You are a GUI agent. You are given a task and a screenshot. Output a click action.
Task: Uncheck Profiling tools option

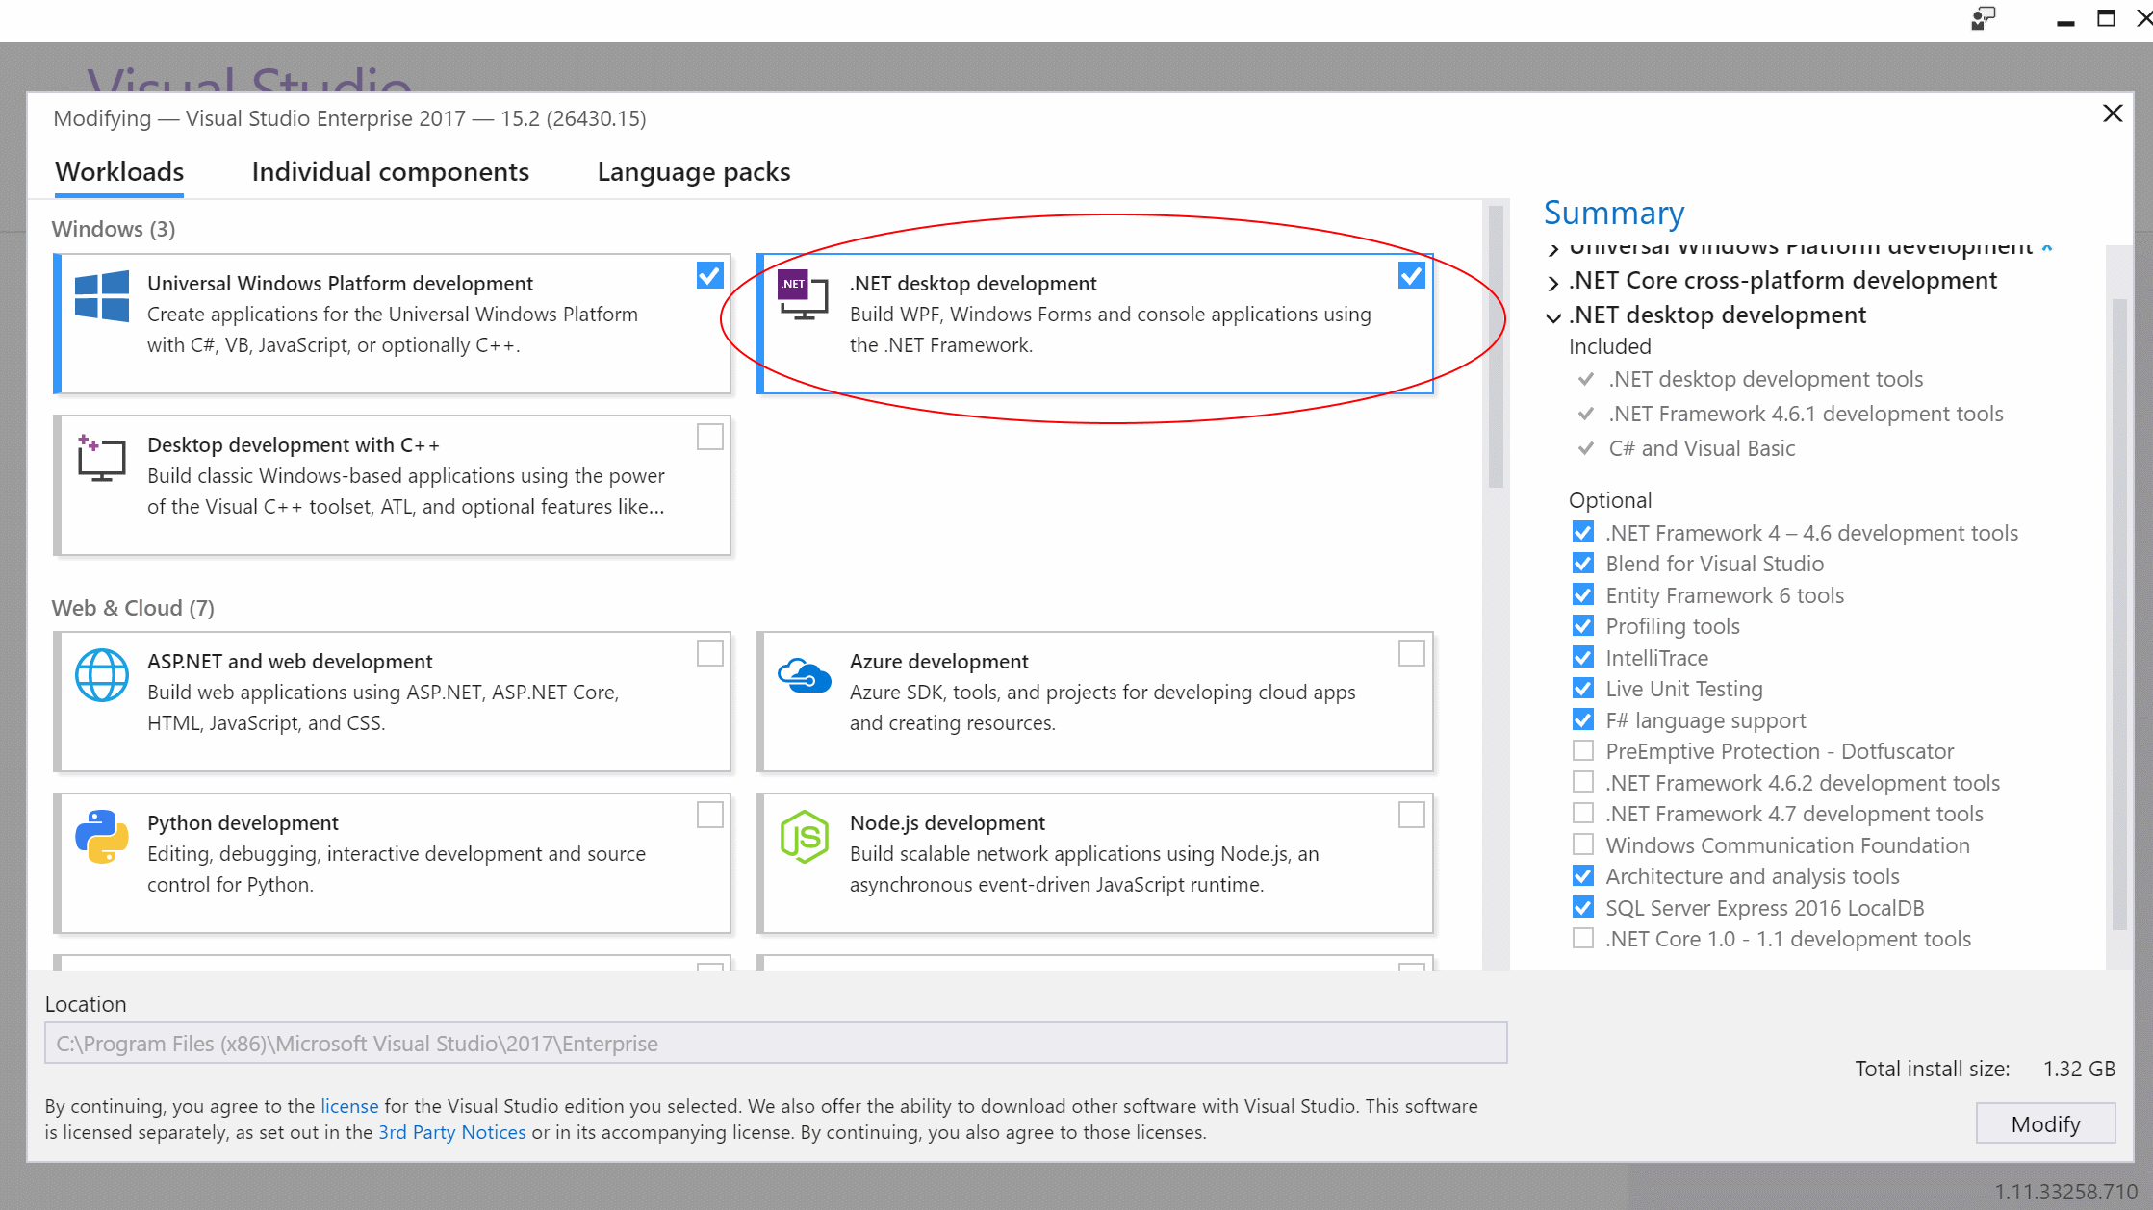(x=1582, y=626)
